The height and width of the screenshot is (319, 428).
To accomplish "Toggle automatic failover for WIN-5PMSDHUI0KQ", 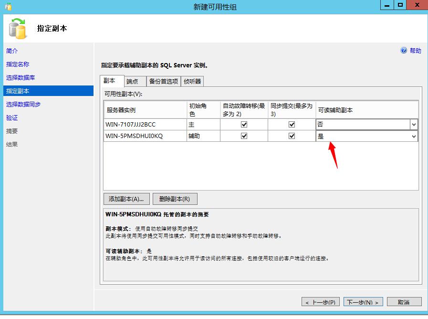I will pyautogui.click(x=244, y=136).
